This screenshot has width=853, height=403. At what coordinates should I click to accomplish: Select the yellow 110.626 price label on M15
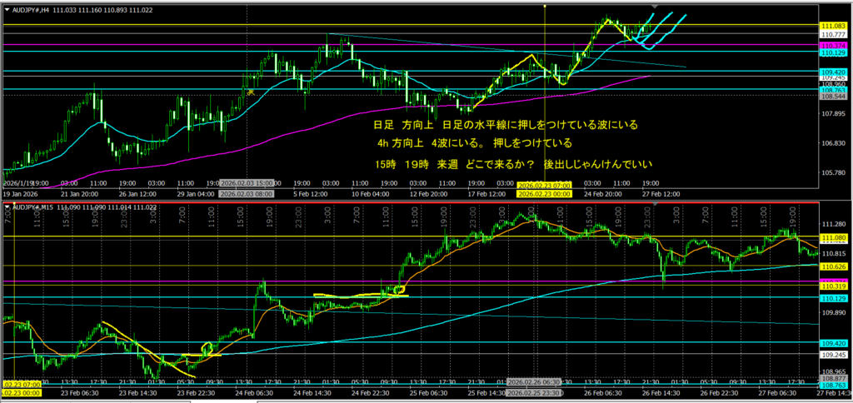point(834,266)
